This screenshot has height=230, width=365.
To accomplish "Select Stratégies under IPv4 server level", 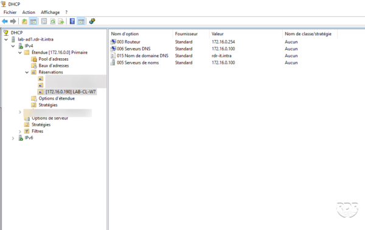I will [41, 125].
